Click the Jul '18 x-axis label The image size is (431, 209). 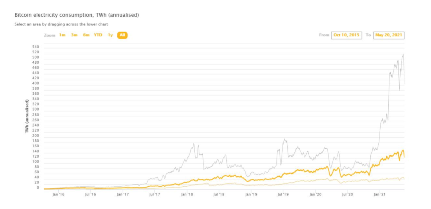click(x=219, y=194)
